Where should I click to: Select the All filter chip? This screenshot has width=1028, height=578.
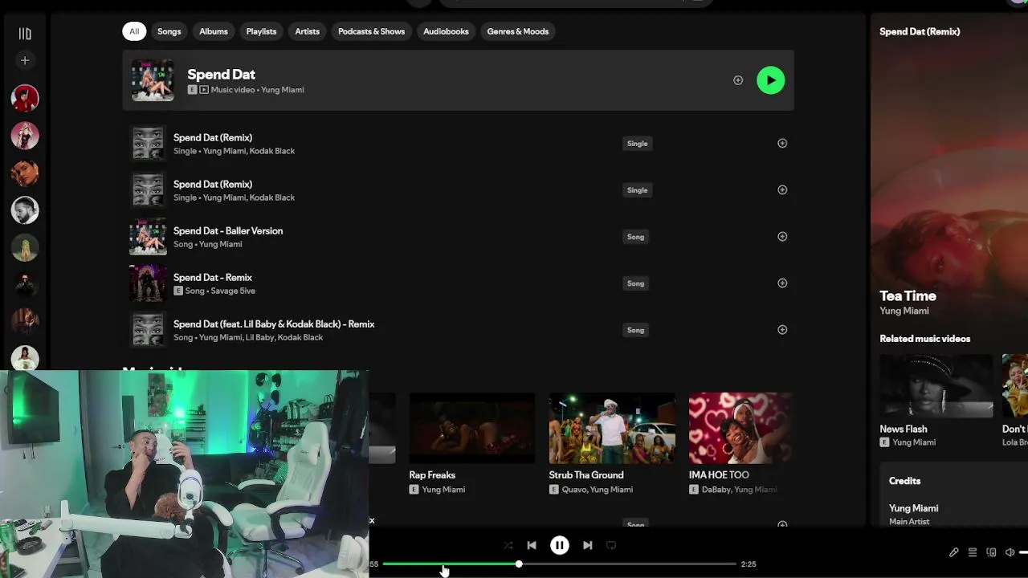pos(134,31)
